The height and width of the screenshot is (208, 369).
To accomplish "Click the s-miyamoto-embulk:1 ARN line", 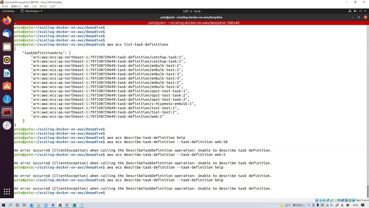I will [x=113, y=104].
